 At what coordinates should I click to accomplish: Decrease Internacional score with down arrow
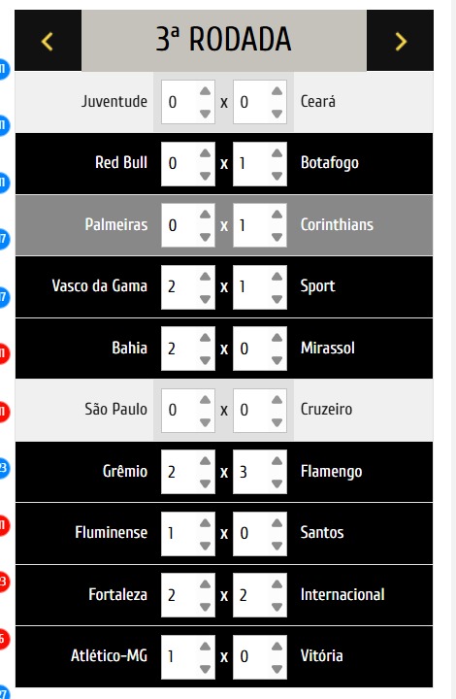click(x=277, y=607)
